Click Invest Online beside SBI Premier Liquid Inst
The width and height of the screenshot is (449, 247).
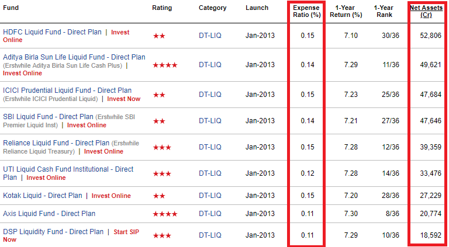coord(87,125)
